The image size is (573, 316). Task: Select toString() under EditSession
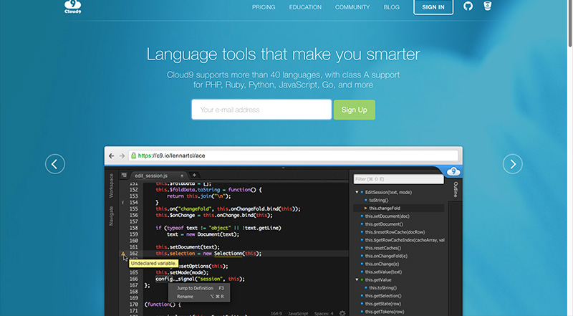tap(379, 200)
